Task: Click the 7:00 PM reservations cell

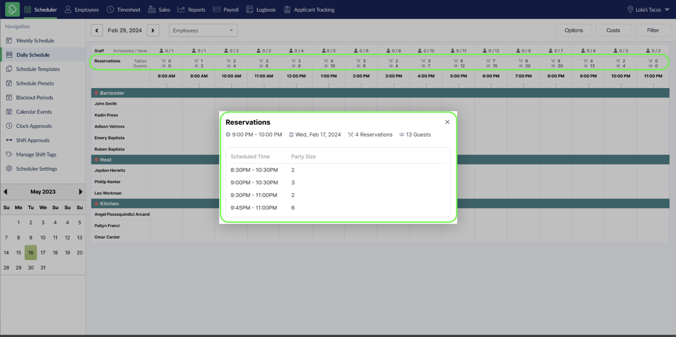Action: [x=523, y=63]
